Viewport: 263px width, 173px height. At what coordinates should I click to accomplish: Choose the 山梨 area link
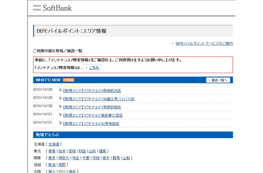126,158
